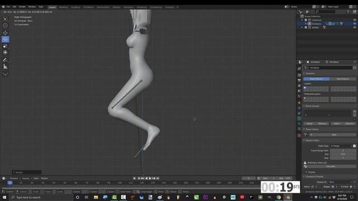
Task: Click the orange data icon on BONES row
Action: click(x=324, y=27)
